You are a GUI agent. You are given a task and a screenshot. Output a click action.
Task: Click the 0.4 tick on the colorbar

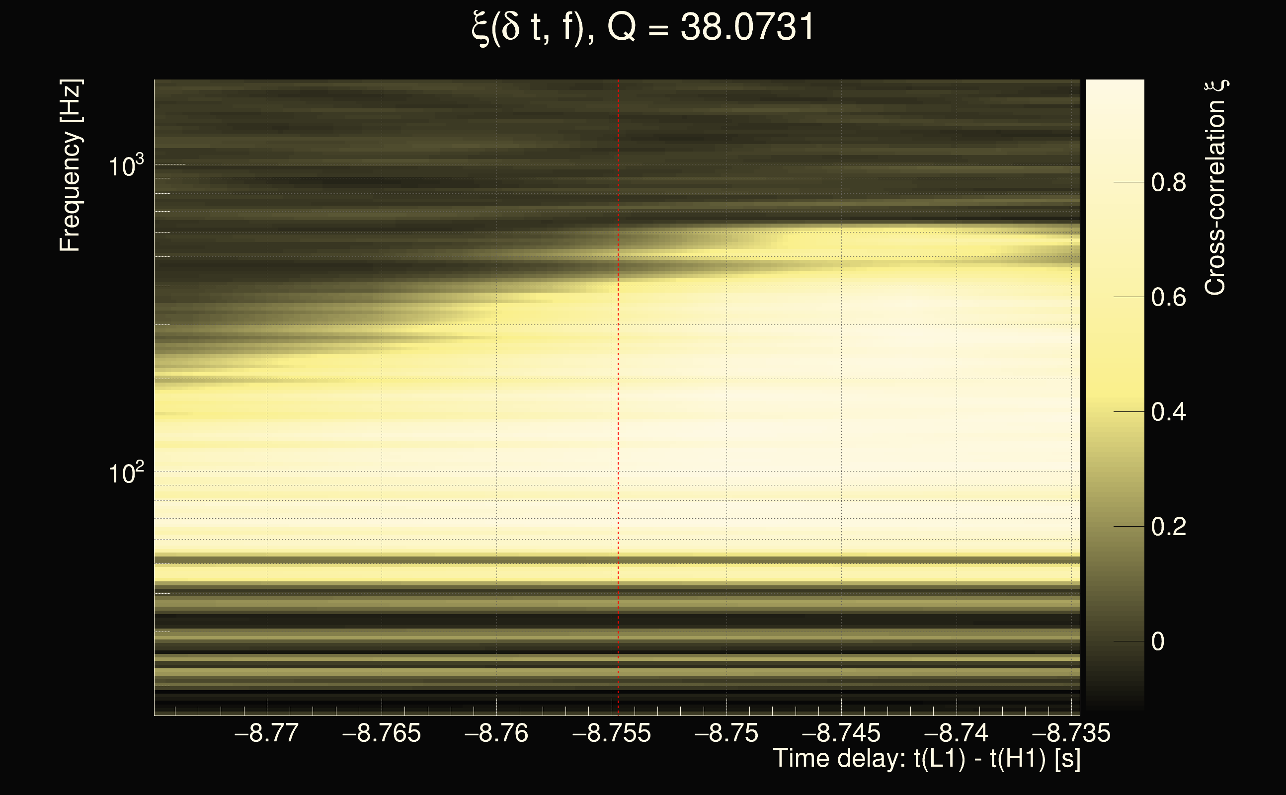click(1168, 412)
